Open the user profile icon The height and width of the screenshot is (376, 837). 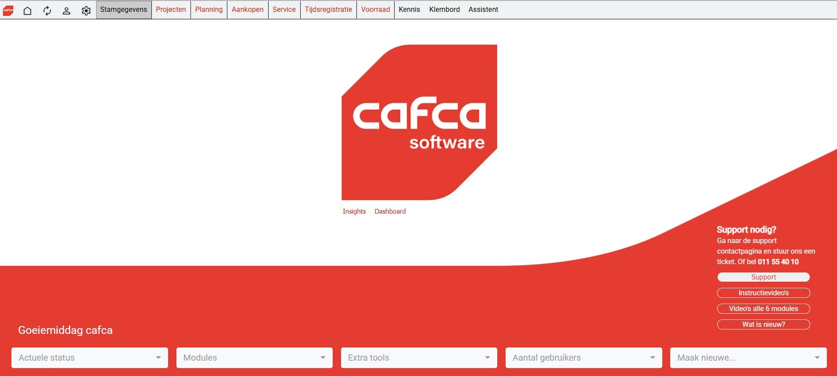66,11
